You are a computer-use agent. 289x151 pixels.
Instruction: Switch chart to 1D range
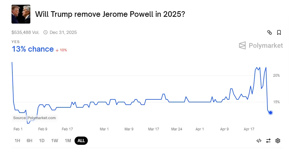click(x=42, y=141)
